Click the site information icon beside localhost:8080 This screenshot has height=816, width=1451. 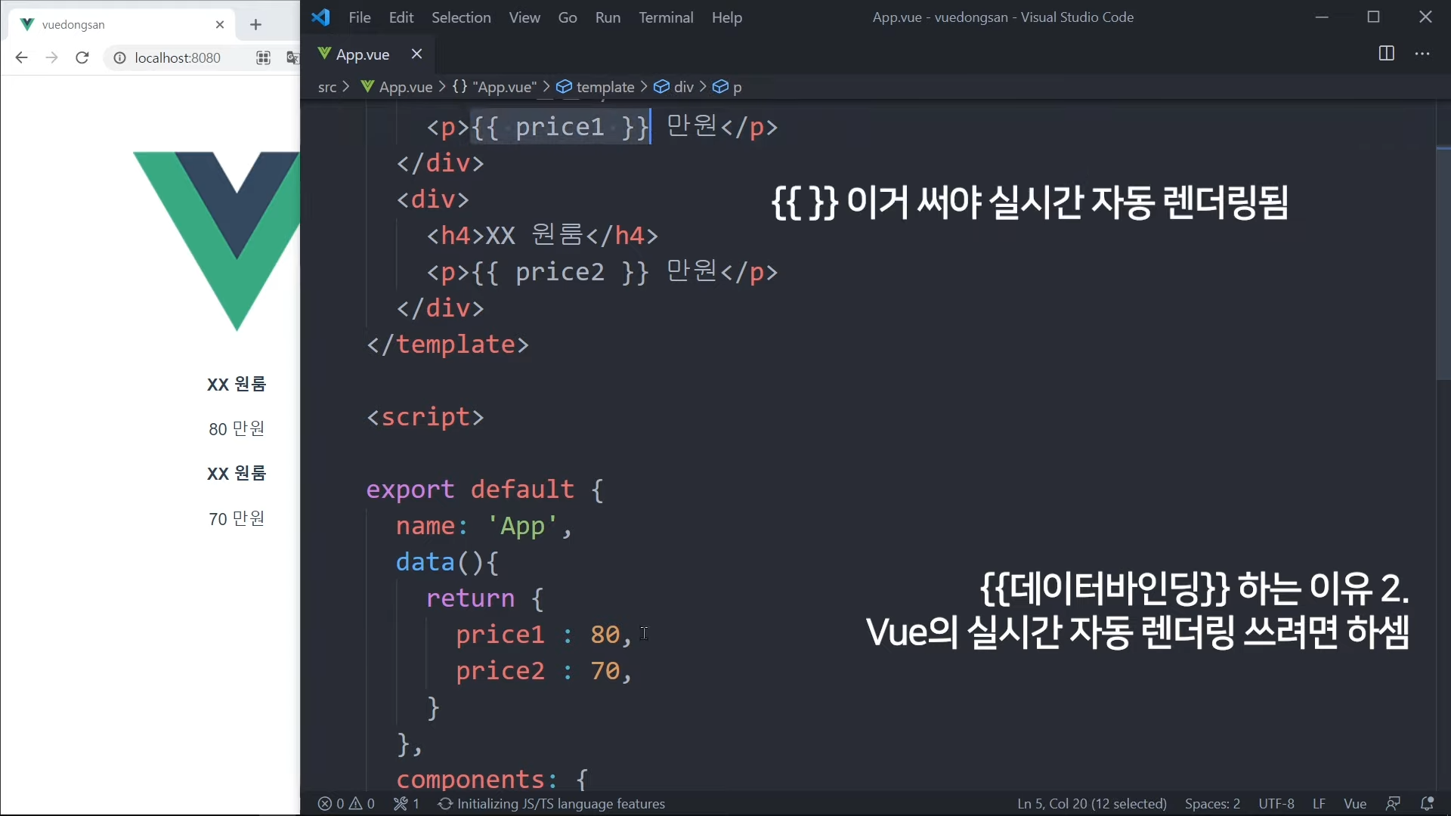[119, 57]
